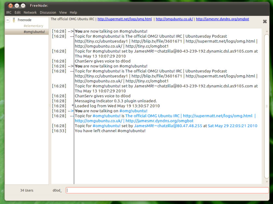
Task: Click 'Messaging Indicator 0.3.3 plugin unloaded.' line
Action: click(x=116, y=101)
